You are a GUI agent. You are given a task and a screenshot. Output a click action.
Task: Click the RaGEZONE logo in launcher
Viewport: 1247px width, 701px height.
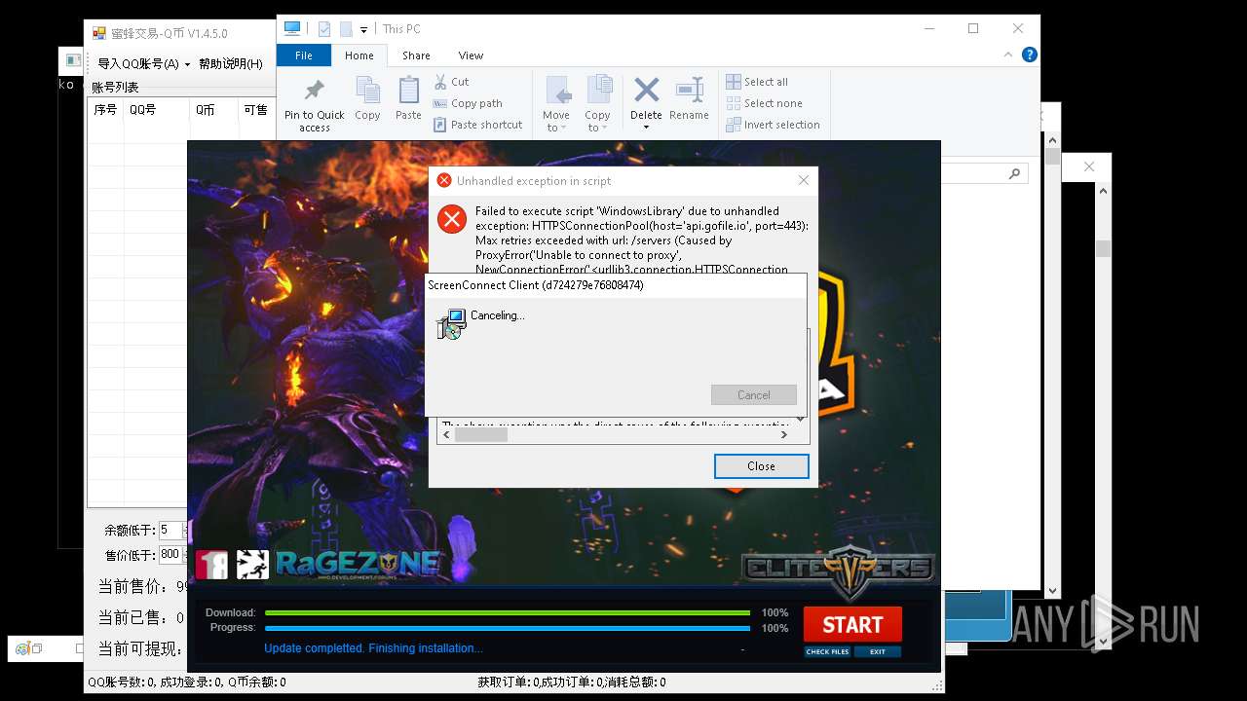pyautogui.click(x=357, y=564)
